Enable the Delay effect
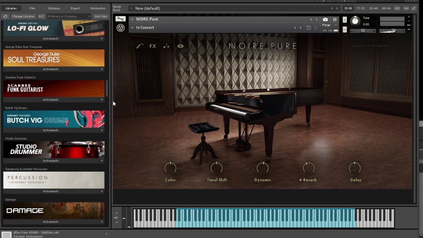The image size is (423, 238). 347,180
